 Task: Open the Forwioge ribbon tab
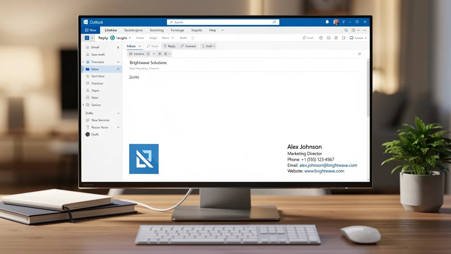click(x=177, y=30)
